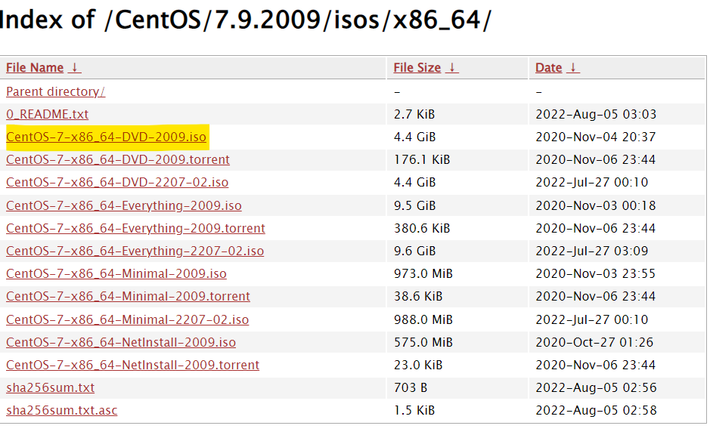Download CentOS-7-x86_64-DVD-2207-02.iso

click(x=117, y=182)
